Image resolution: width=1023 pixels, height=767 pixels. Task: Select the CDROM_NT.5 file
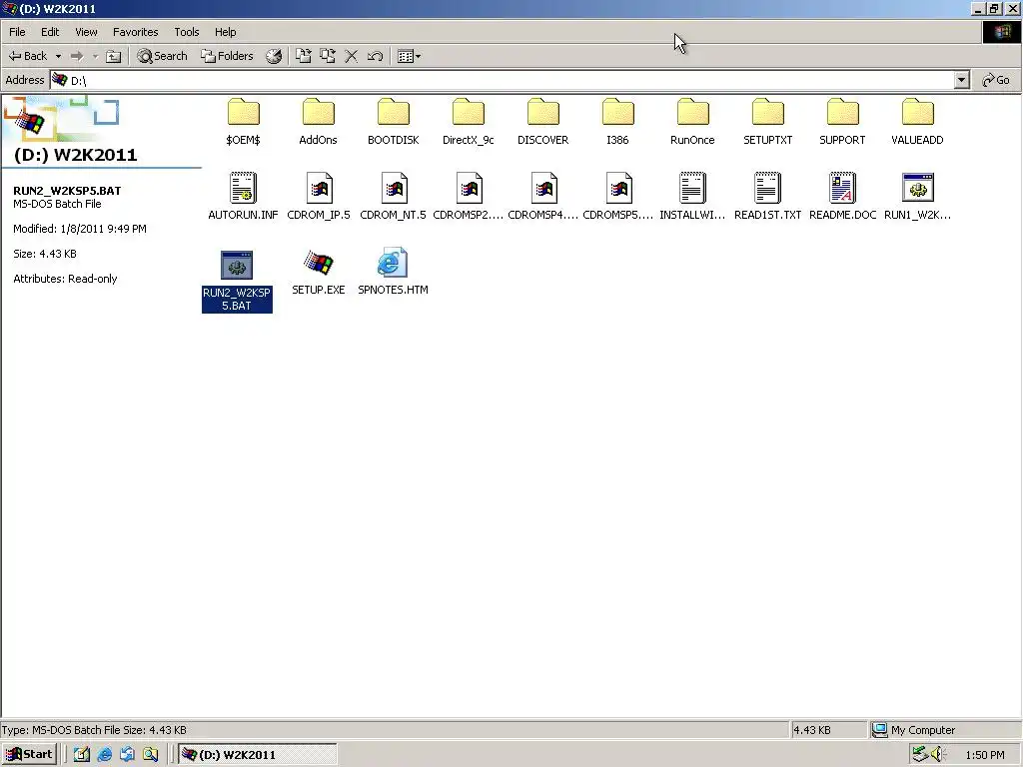pos(394,197)
